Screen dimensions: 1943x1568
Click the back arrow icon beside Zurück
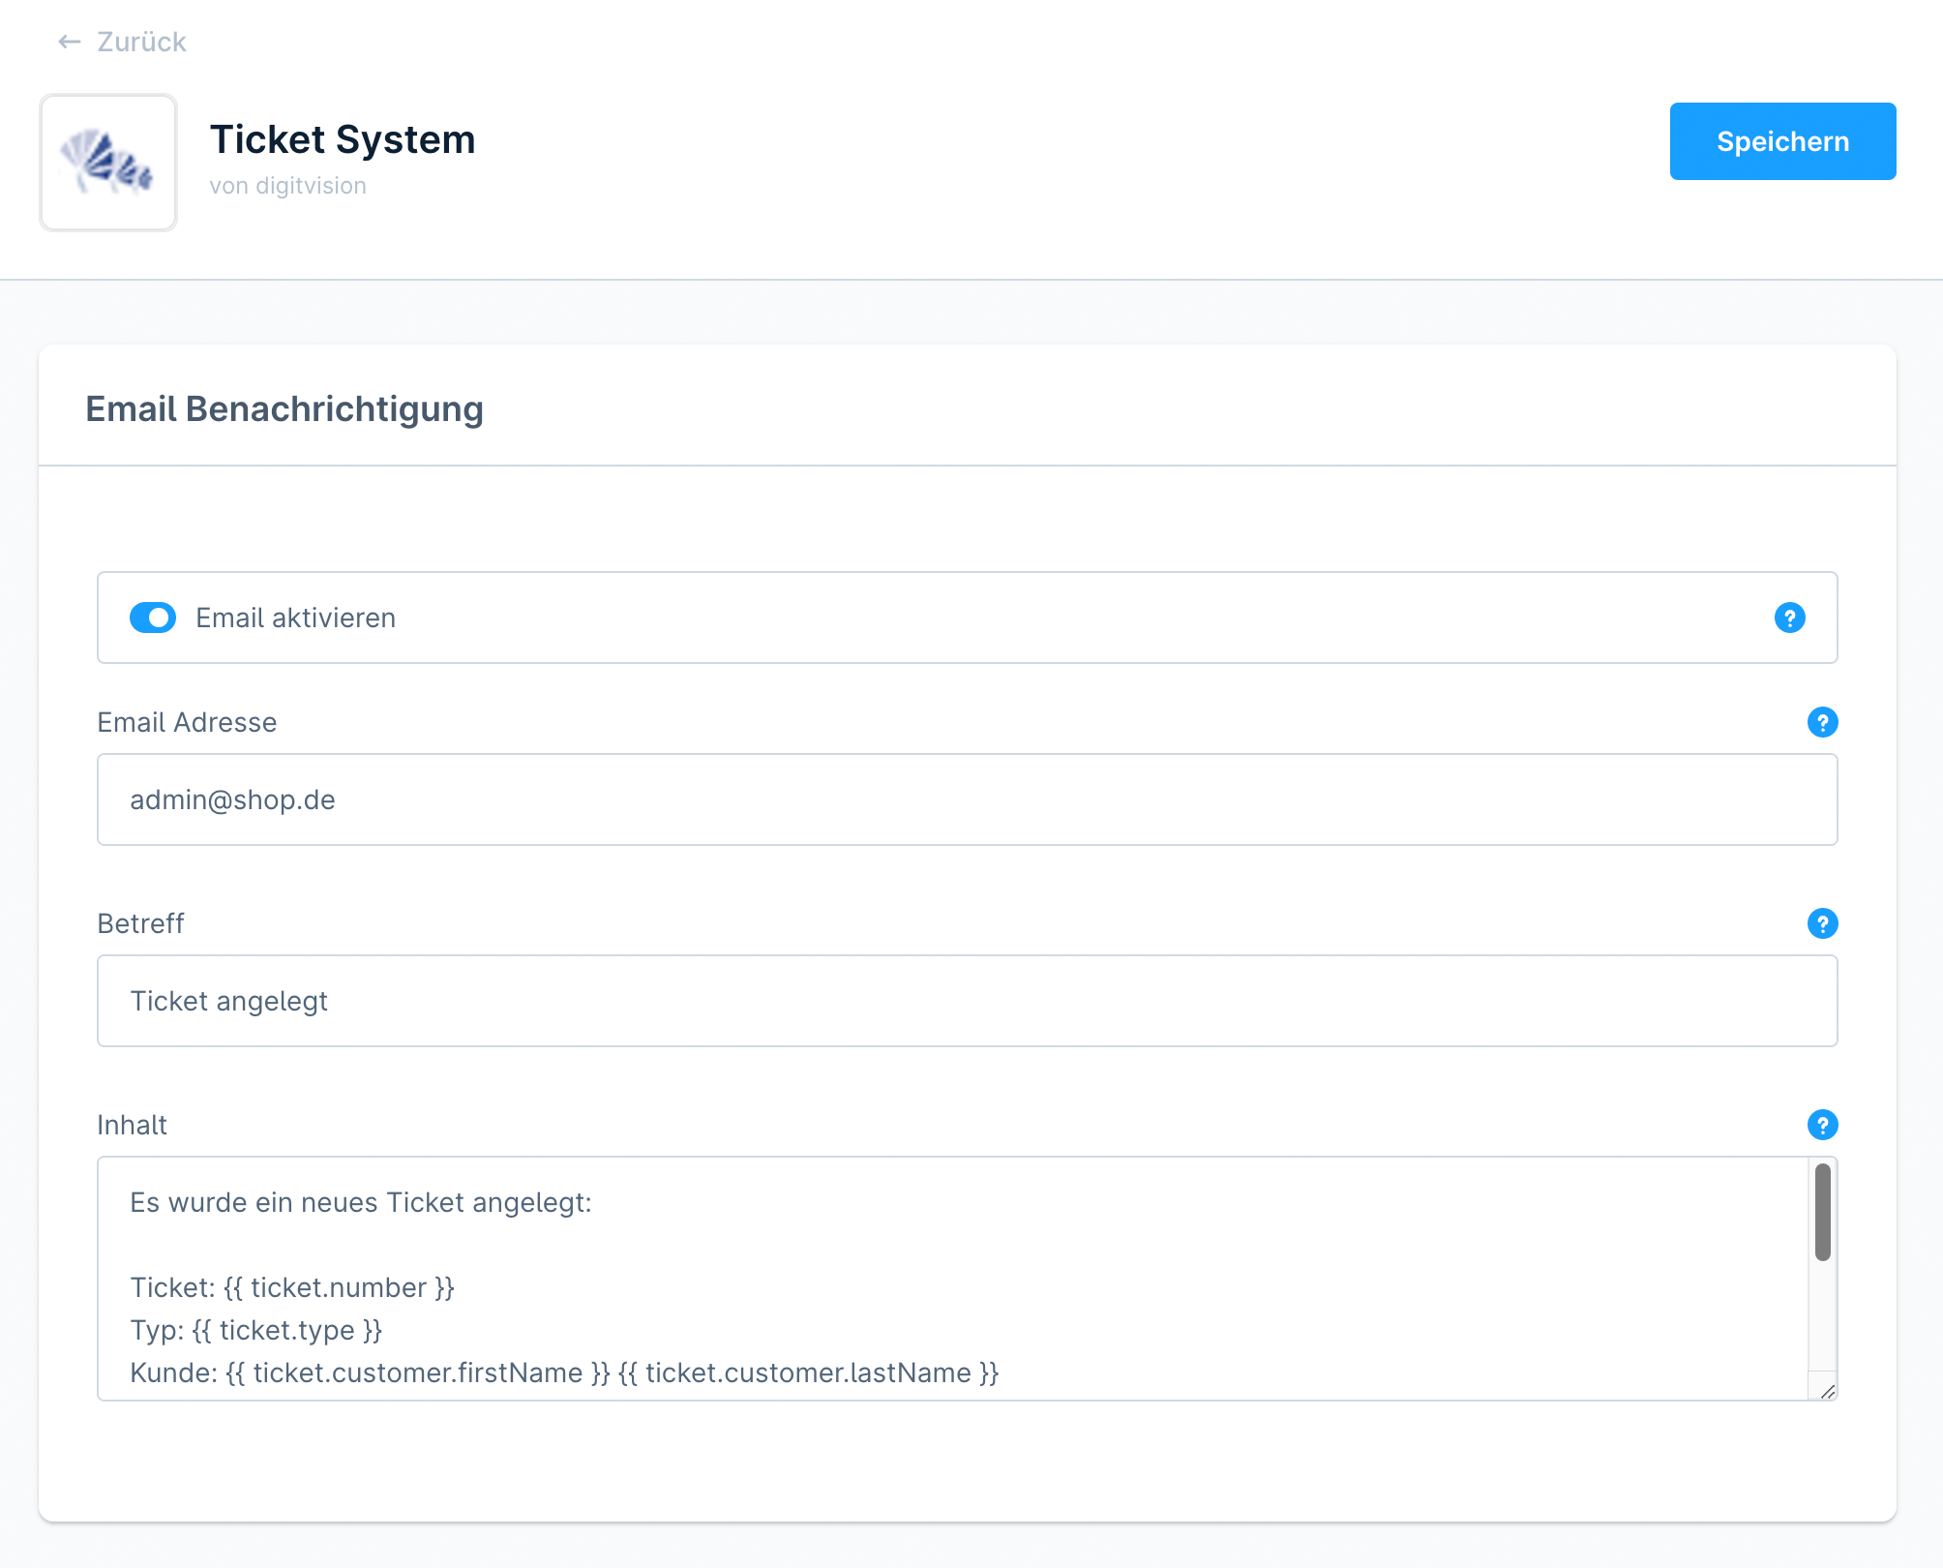pos(69,42)
